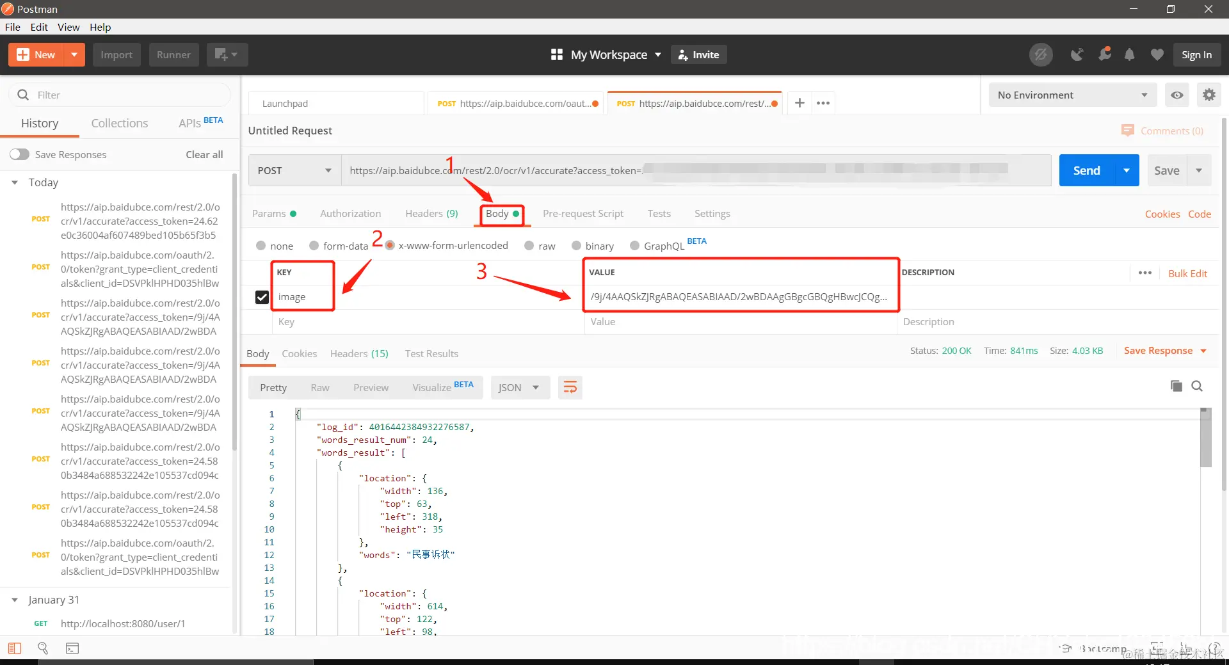1229x665 pixels.
Task: Search within the response body
Action: [x=1197, y=386]
